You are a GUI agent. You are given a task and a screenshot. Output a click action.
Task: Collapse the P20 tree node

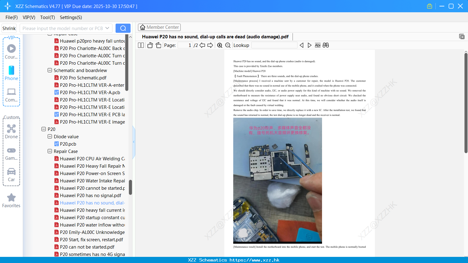coord(44,129)
